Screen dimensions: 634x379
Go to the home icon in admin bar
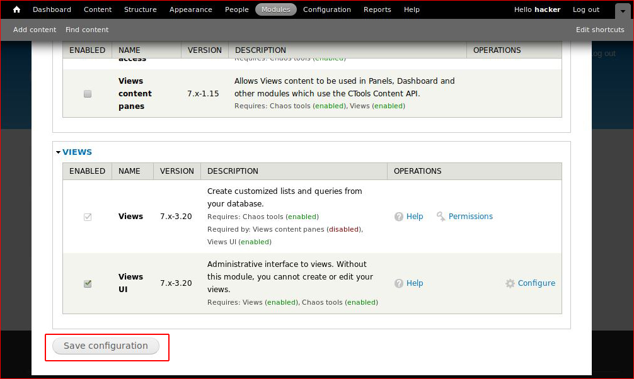(x=16, y=9)
